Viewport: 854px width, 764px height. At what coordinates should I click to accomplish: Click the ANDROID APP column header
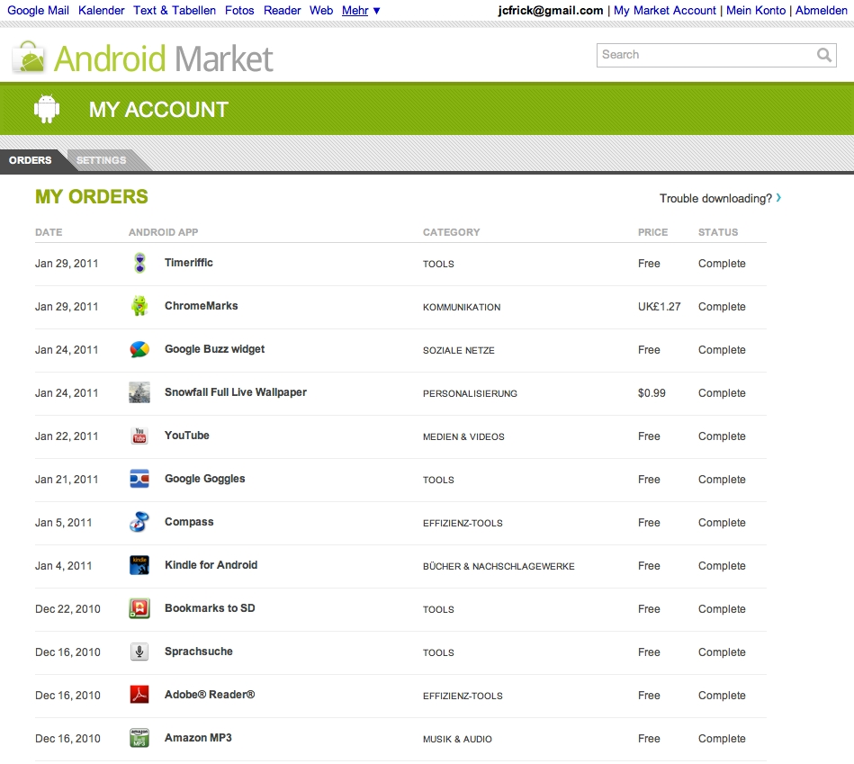(164, 232)
